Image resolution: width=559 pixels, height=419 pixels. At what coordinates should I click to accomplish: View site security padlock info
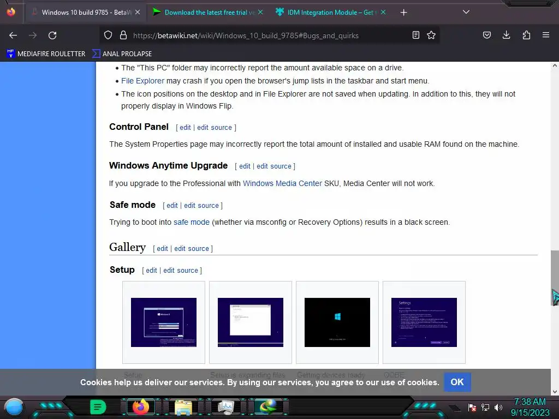[x=123, y=35]
